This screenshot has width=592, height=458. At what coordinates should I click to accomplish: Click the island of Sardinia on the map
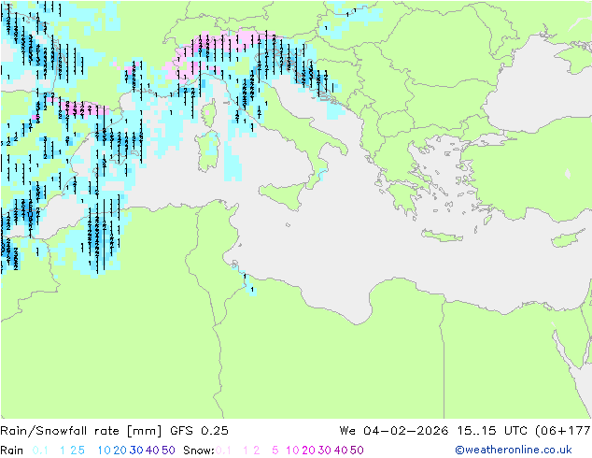click(x=207, y=151)
